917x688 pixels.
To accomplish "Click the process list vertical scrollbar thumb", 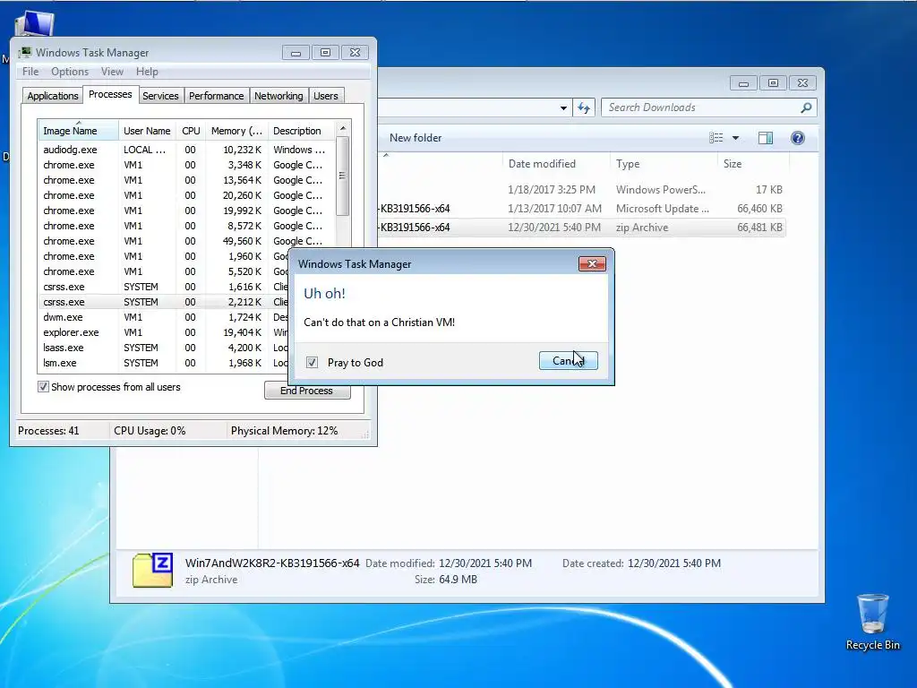I will (x=343, y=176).
